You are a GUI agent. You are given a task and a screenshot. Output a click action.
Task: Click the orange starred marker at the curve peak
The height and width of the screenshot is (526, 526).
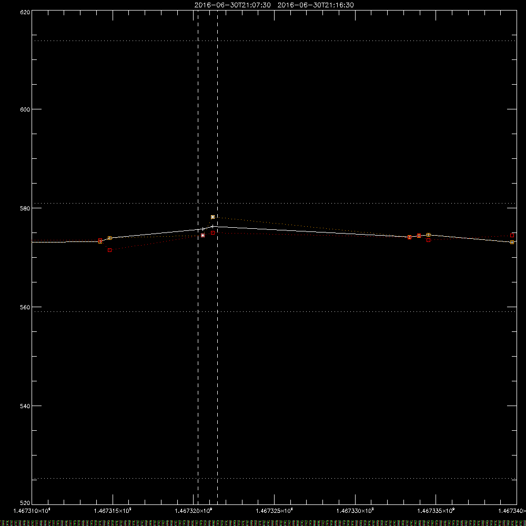(213, 217)
